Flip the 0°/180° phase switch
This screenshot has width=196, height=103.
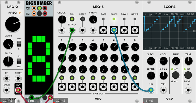click(19, 61)
